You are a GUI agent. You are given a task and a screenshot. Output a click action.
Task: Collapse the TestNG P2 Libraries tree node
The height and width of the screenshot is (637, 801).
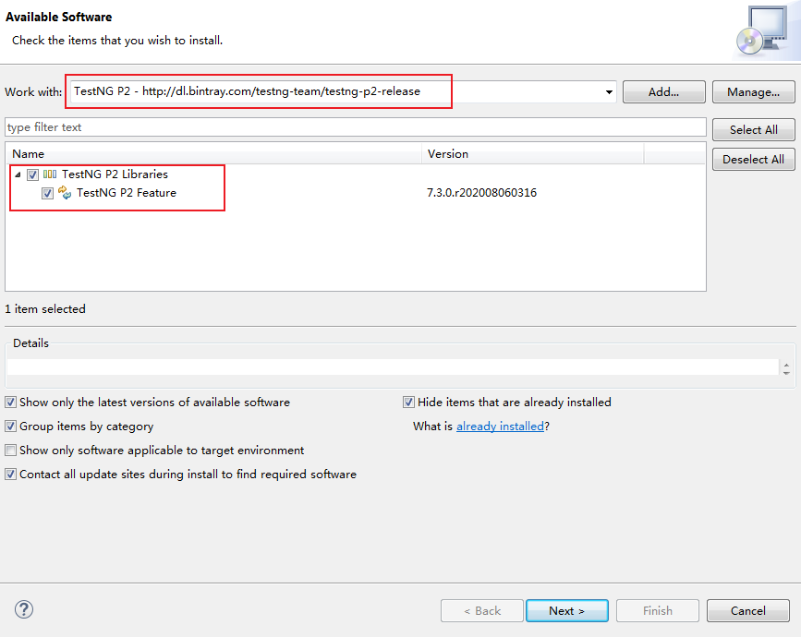pos(18,174)
